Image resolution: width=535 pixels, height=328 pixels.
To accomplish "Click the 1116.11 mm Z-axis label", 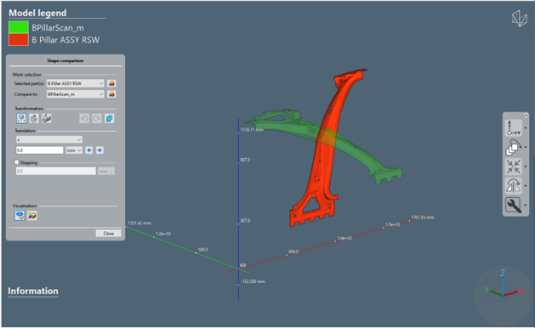I will pyautogui.click(x=252, y=130).
